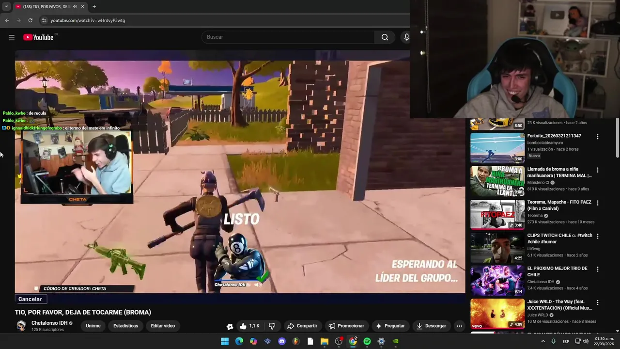Open options menu for Llamada de broma
The width and height of the screenshot is (620, 349).
click(x=597, y=170)
